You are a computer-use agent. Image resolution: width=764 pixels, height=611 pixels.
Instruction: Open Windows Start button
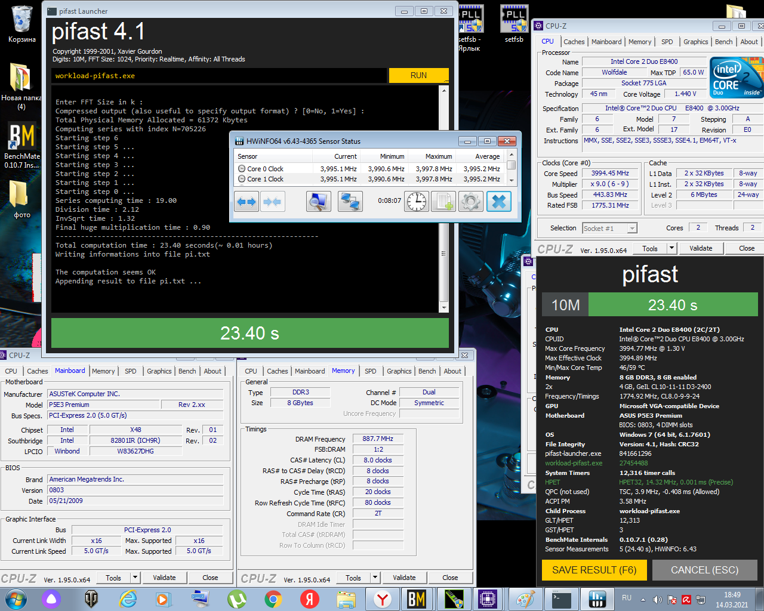(x=16, y=599)
